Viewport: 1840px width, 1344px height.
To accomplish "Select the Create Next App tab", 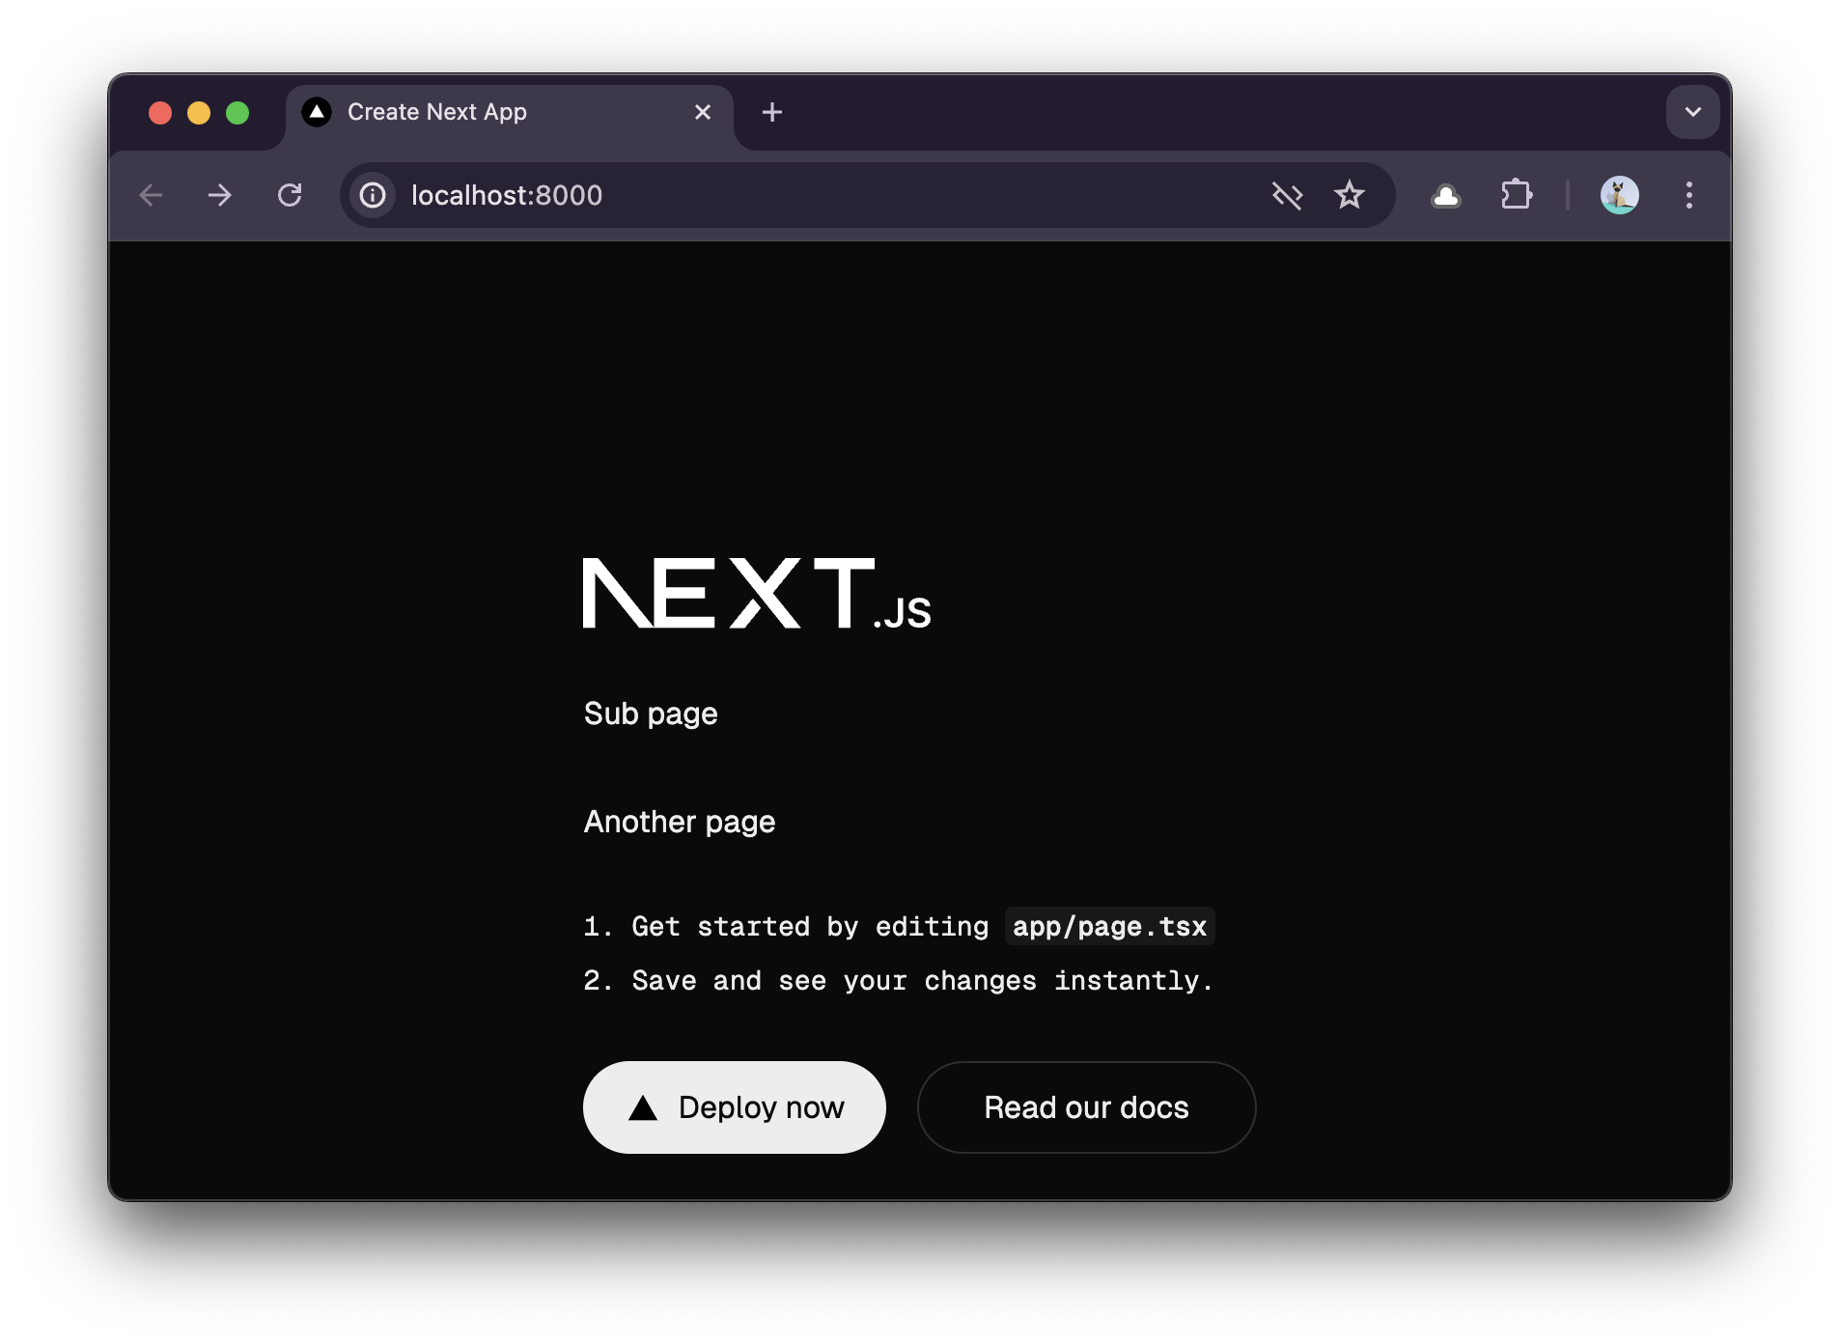I will 483,113.
